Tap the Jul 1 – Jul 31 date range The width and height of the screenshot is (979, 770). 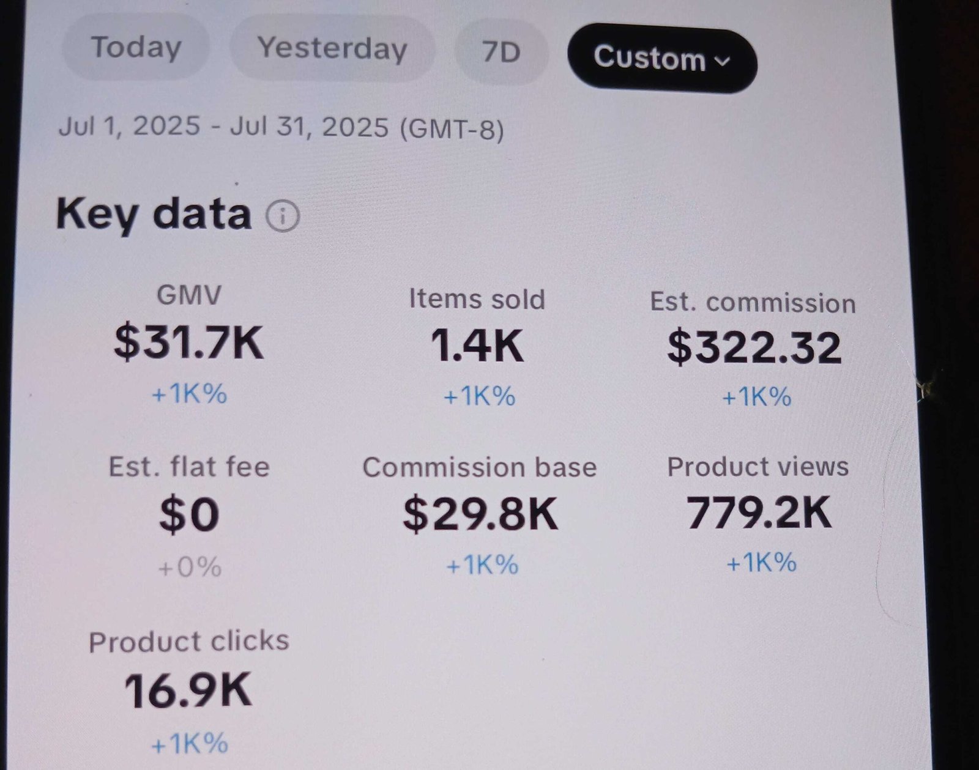(x=281, y=127)
